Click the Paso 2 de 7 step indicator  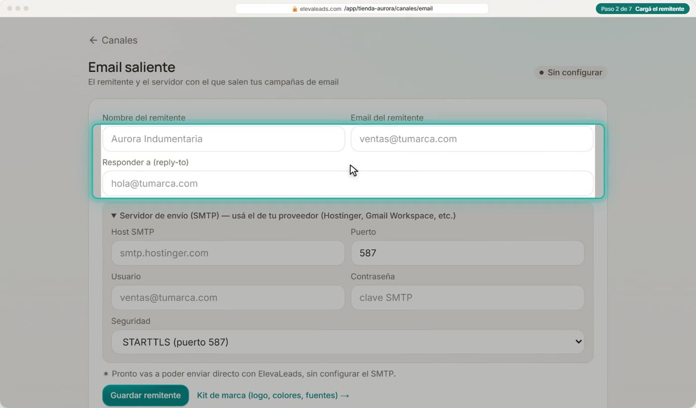(642, 9)
